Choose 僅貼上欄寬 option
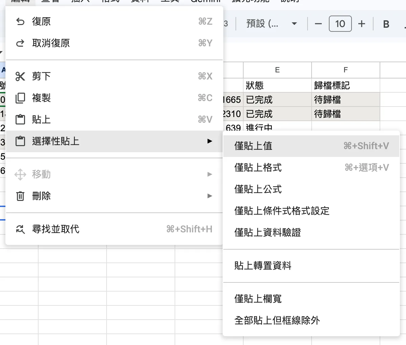This screenshot has width=406, height=345. coord(311,299)
